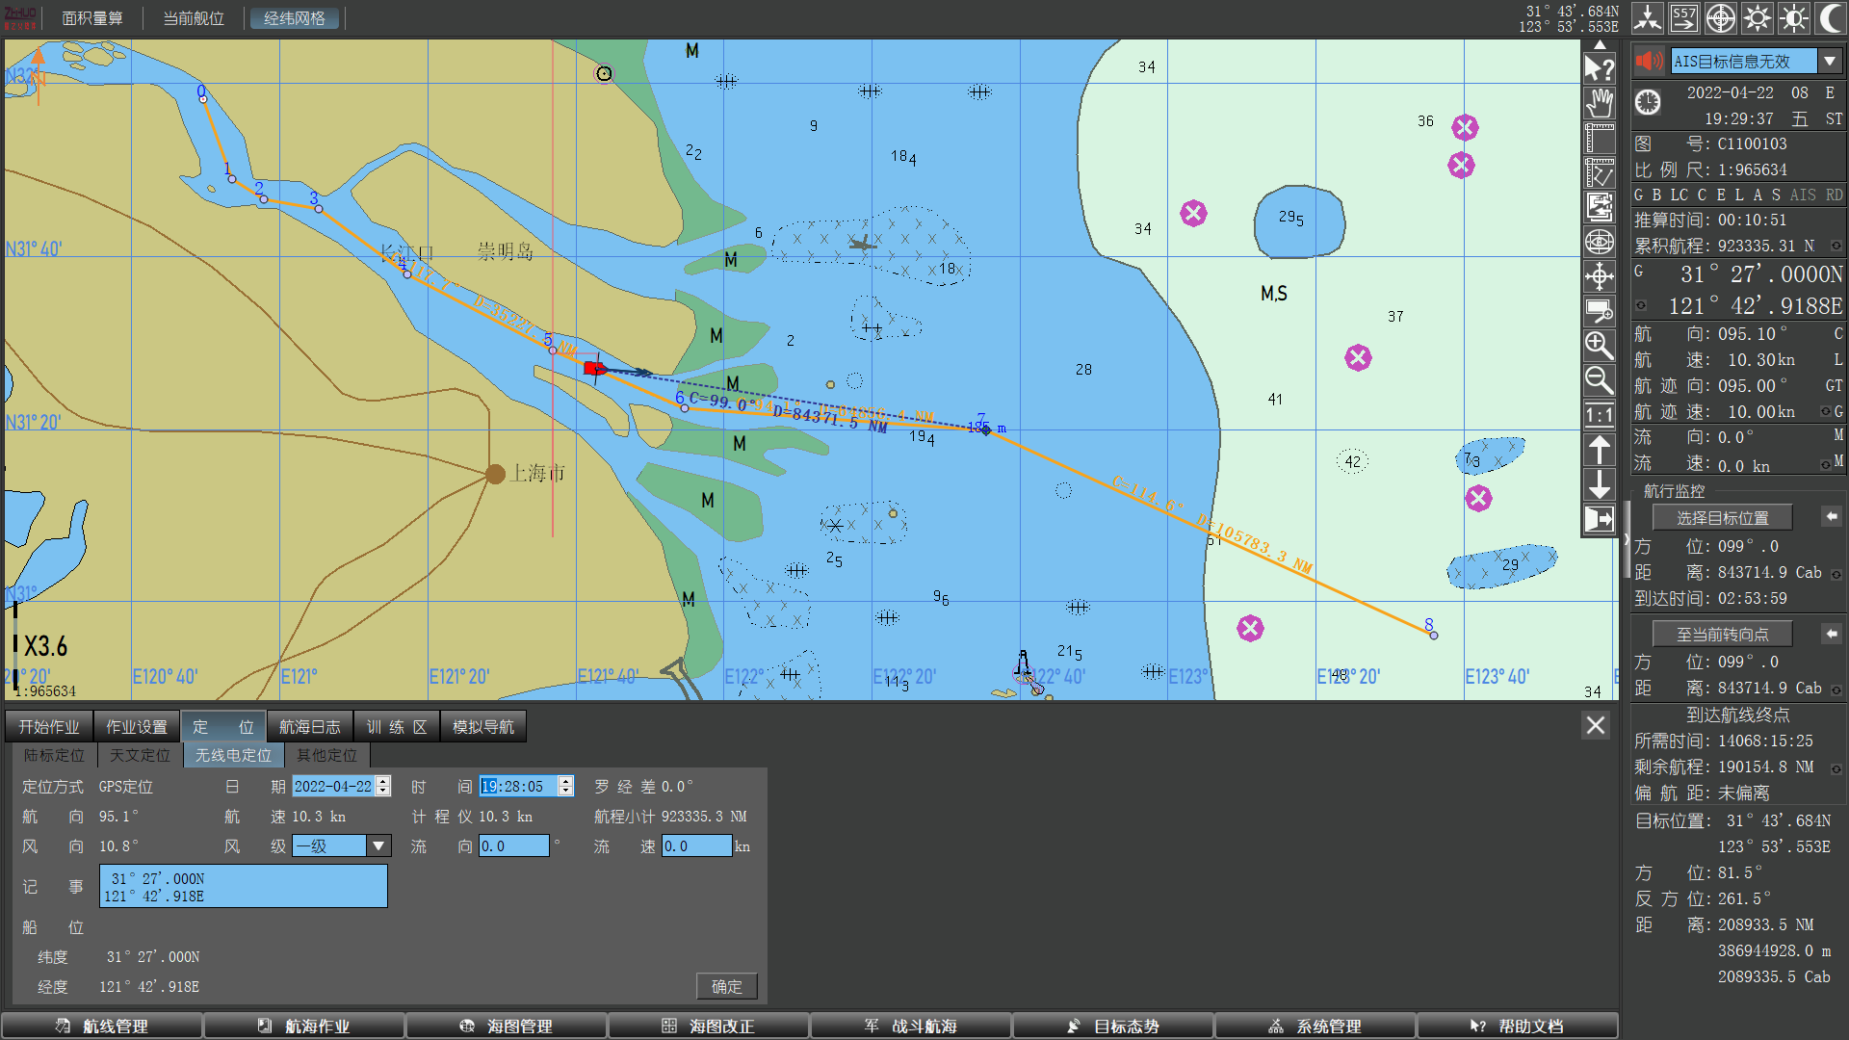
Task: Open the 航海日志 tab
Action: point(310,727)
